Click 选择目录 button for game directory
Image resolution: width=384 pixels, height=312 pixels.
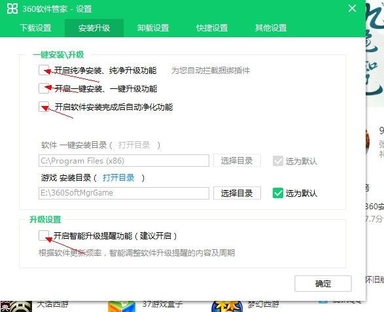(237, 193)
